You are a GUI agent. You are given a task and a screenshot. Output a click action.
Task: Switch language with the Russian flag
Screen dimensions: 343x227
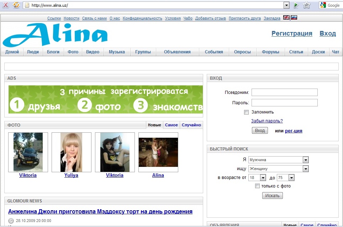[294, 17]
